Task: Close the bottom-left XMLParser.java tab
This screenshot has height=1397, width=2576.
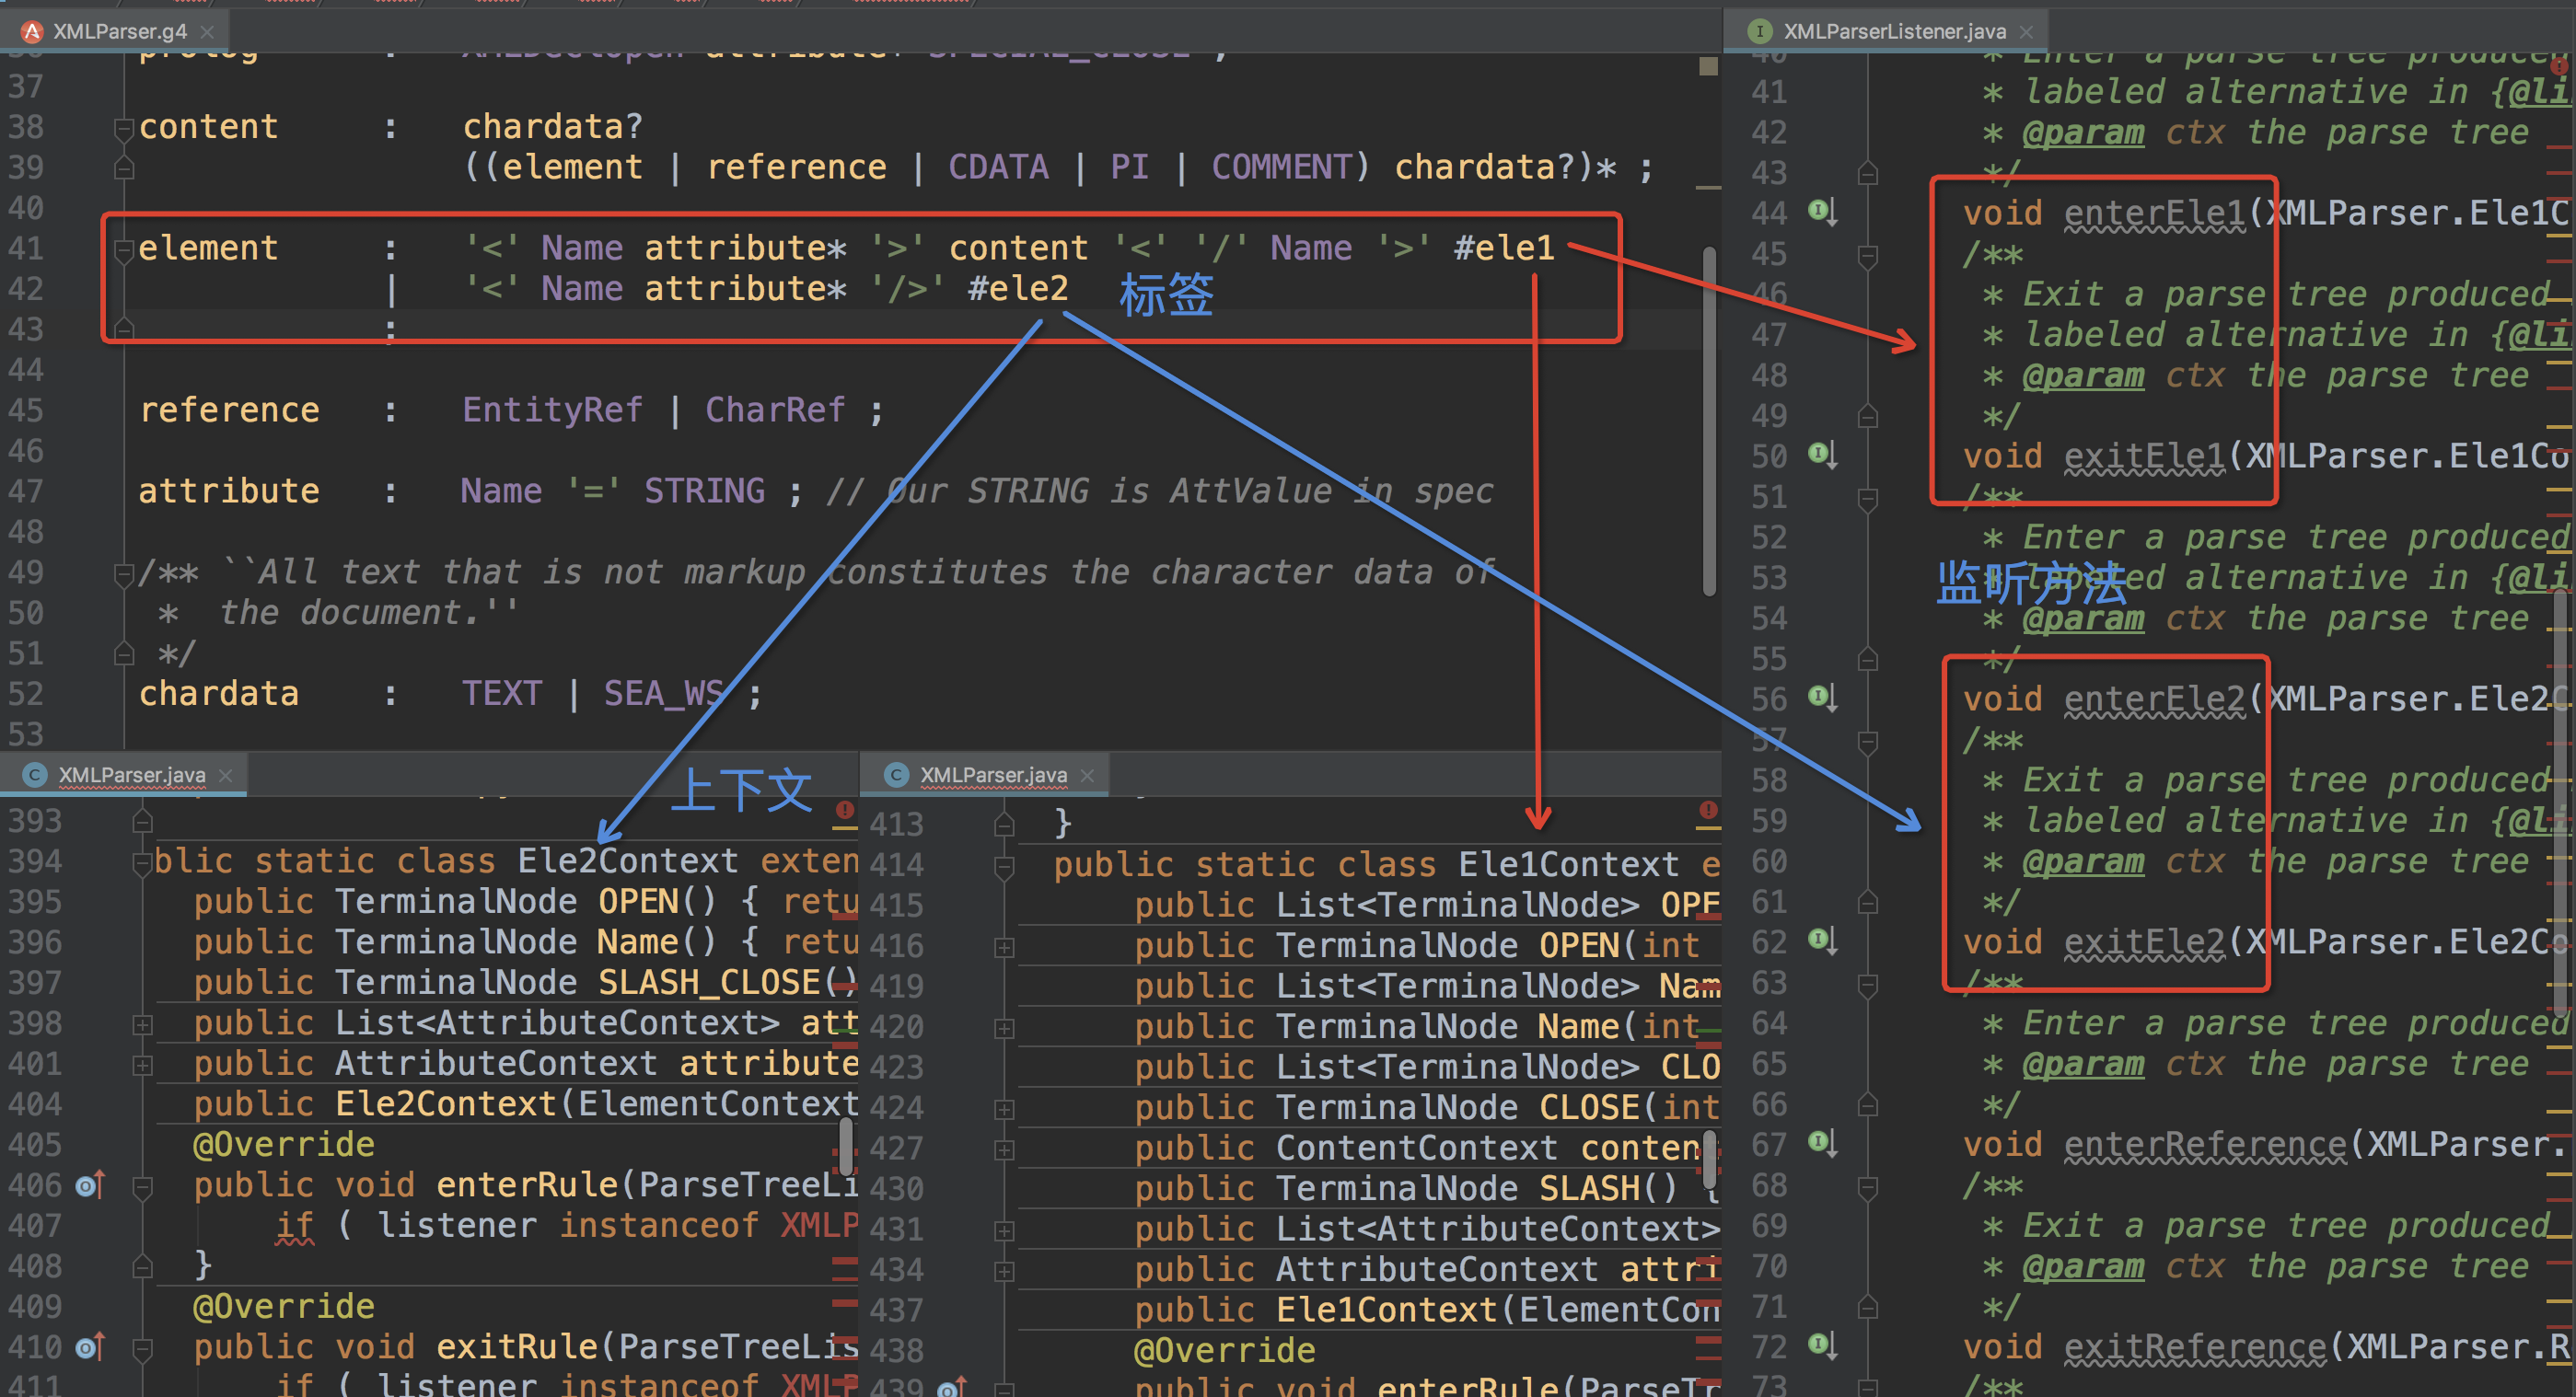Action: point(225,776)
